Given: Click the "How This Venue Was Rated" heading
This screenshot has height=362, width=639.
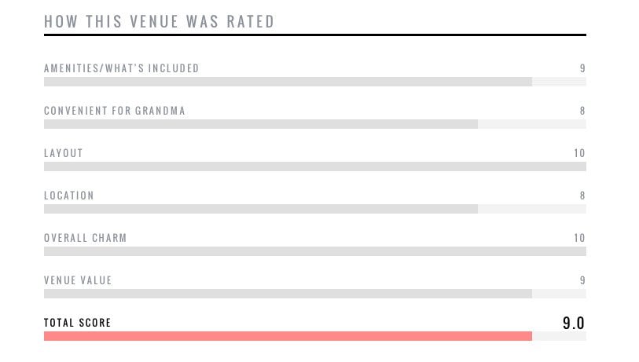Looking at the screenshot, I should pyautogui.click(x=160, y=21).
